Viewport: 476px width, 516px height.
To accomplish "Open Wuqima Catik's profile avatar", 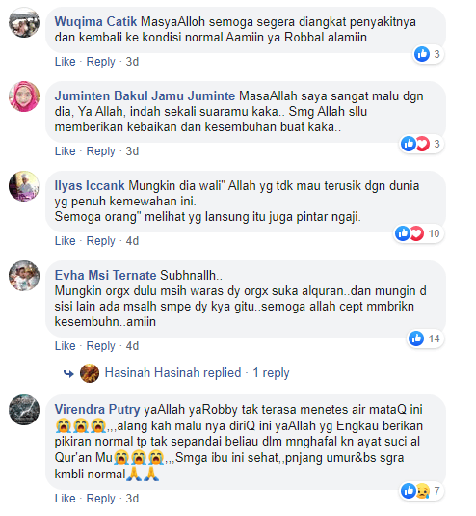I will 24,22.
